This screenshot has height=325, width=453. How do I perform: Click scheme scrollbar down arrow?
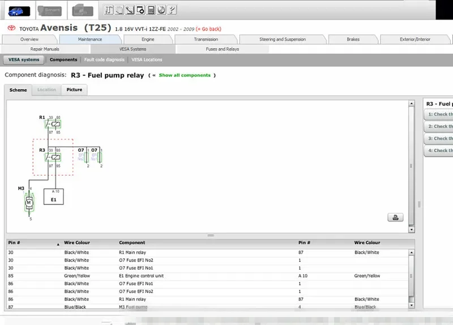pos(412,230)
